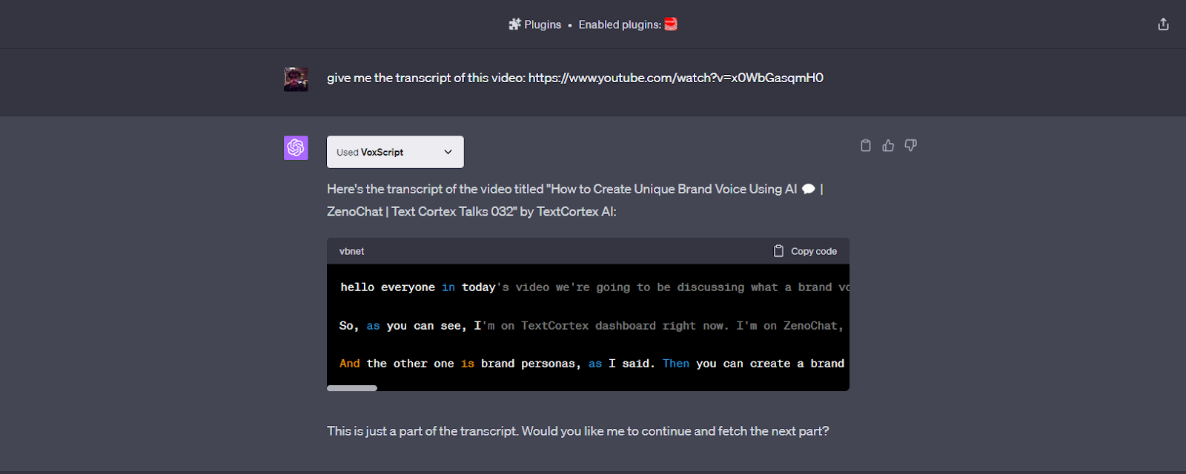Click the 'hello everyone in today's video' line

594,287
